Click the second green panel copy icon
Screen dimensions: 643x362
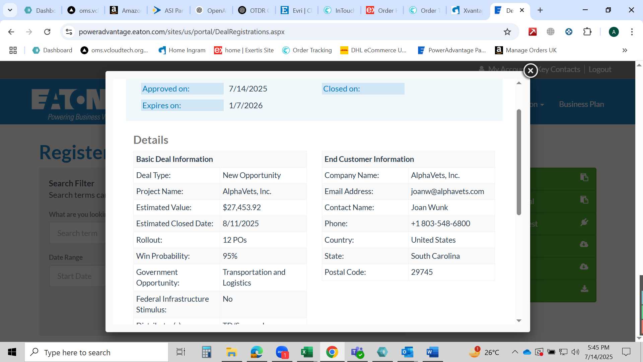click(x=584, y=200)
